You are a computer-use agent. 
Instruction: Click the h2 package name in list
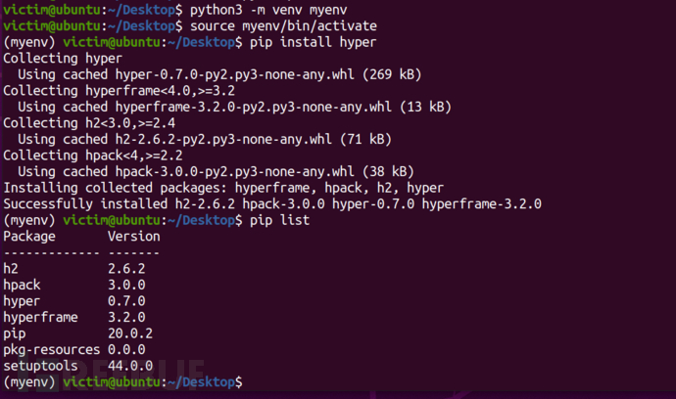pos(11,267)
